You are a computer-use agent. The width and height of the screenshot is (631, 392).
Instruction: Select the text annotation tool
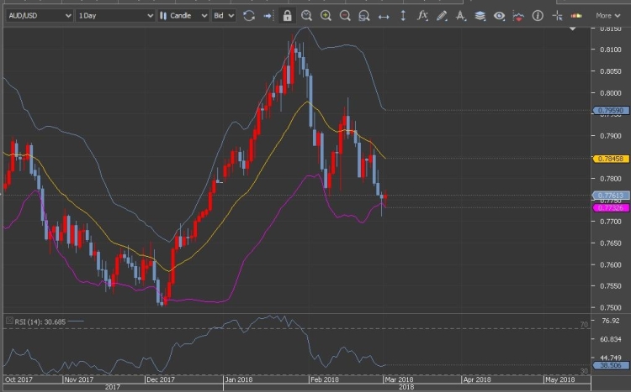461,15
